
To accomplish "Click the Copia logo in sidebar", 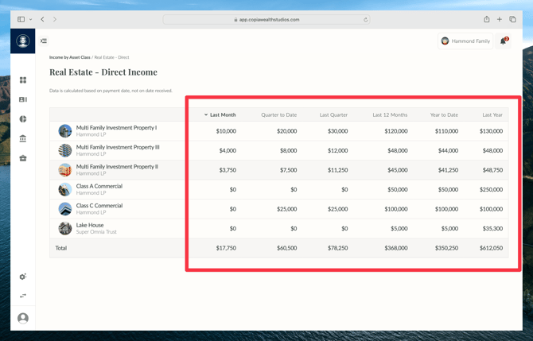I will click(23, 41).
